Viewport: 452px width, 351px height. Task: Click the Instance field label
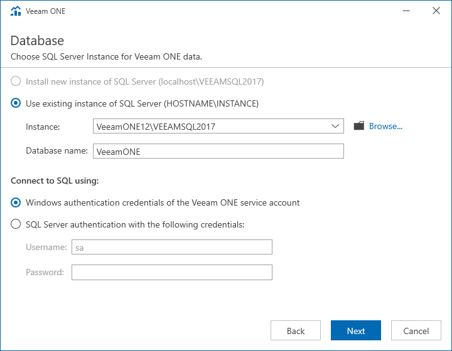[x=43, y=127]
